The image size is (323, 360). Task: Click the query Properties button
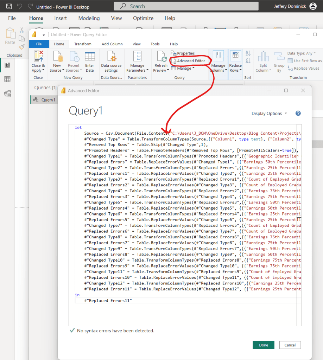pos(183,53)
